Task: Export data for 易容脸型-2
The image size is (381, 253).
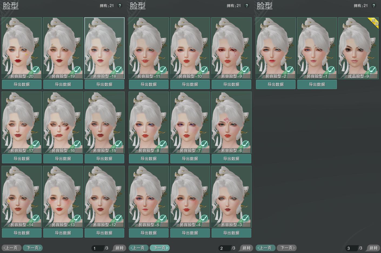Action: click(x=276, y=85)
